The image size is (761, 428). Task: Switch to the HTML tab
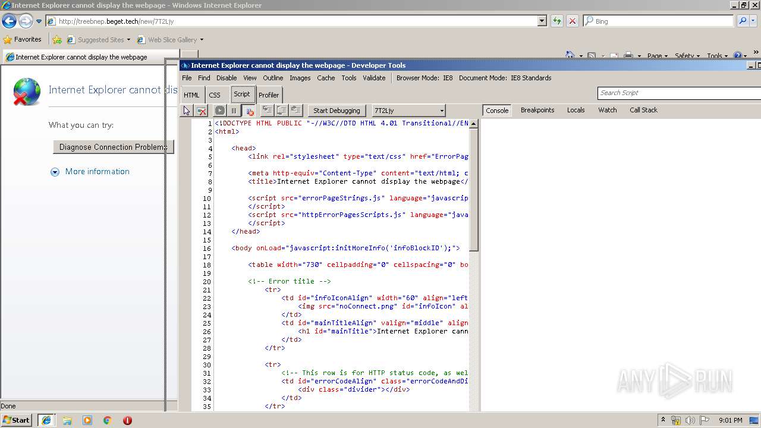click(191, 95)
